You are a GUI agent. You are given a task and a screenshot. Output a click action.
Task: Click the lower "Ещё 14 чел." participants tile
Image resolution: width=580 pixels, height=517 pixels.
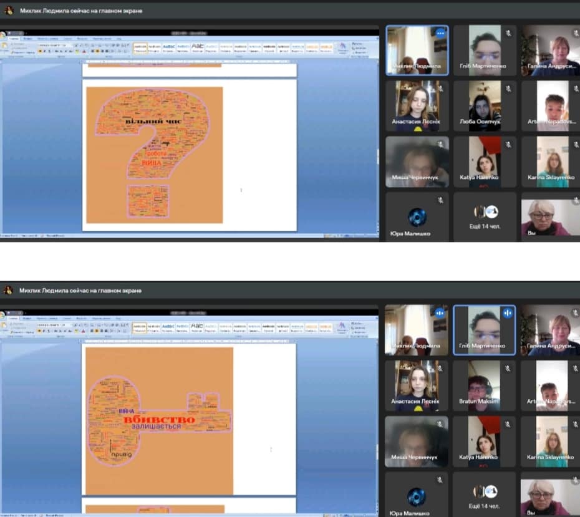tap(485, 496)
